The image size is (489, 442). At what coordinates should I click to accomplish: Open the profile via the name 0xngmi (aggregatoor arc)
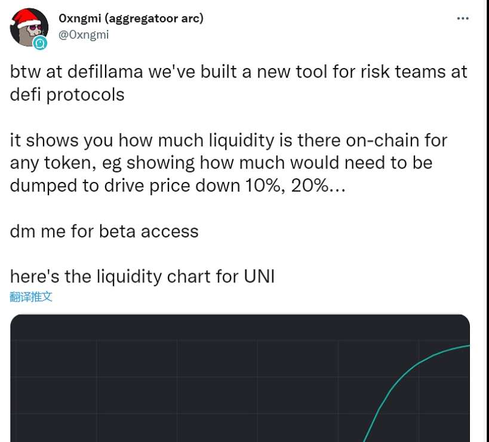click(131, 18)
